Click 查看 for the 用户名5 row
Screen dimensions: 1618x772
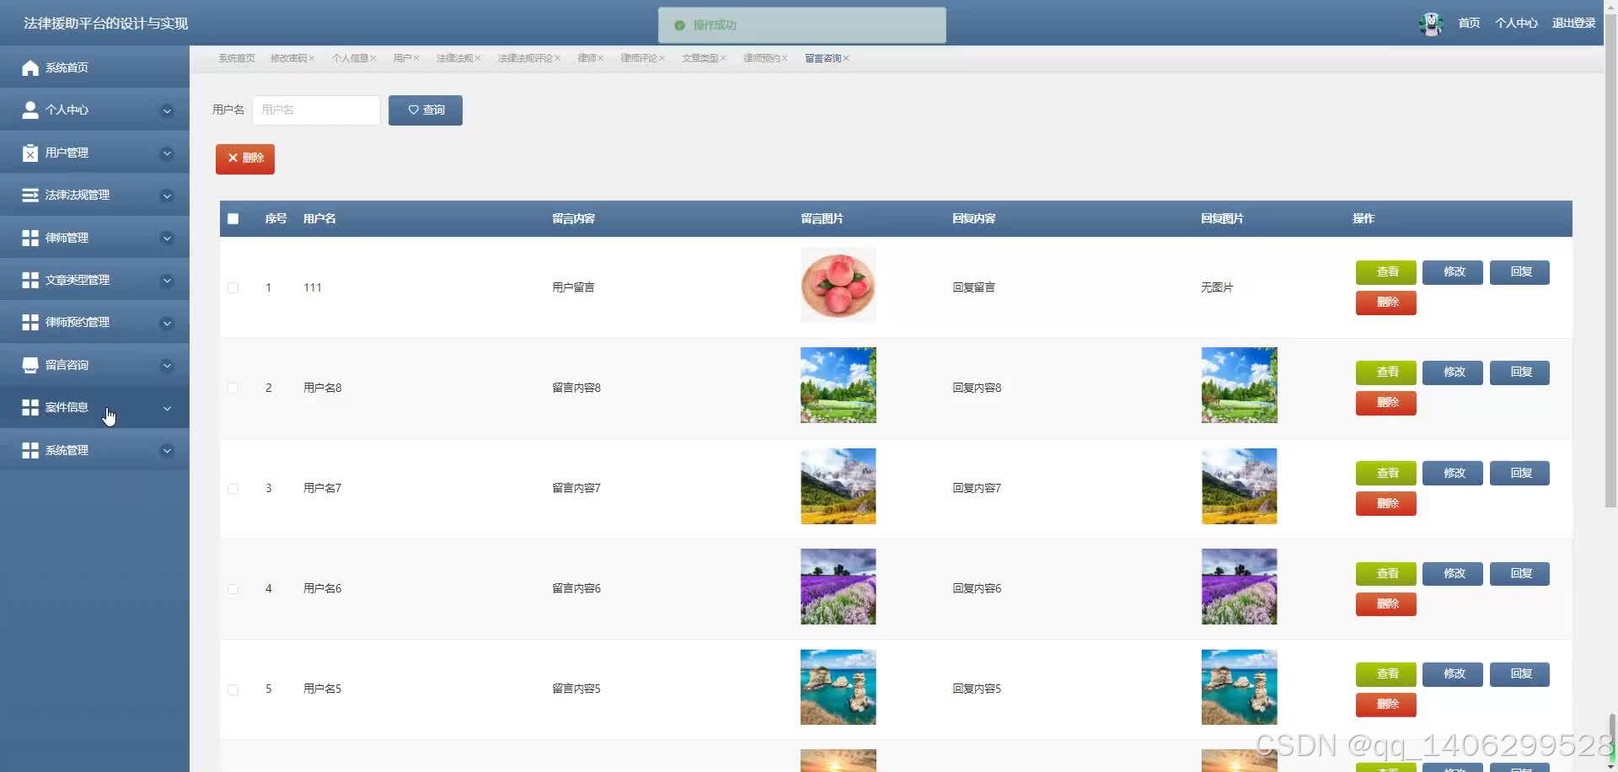coord(1386,674)
